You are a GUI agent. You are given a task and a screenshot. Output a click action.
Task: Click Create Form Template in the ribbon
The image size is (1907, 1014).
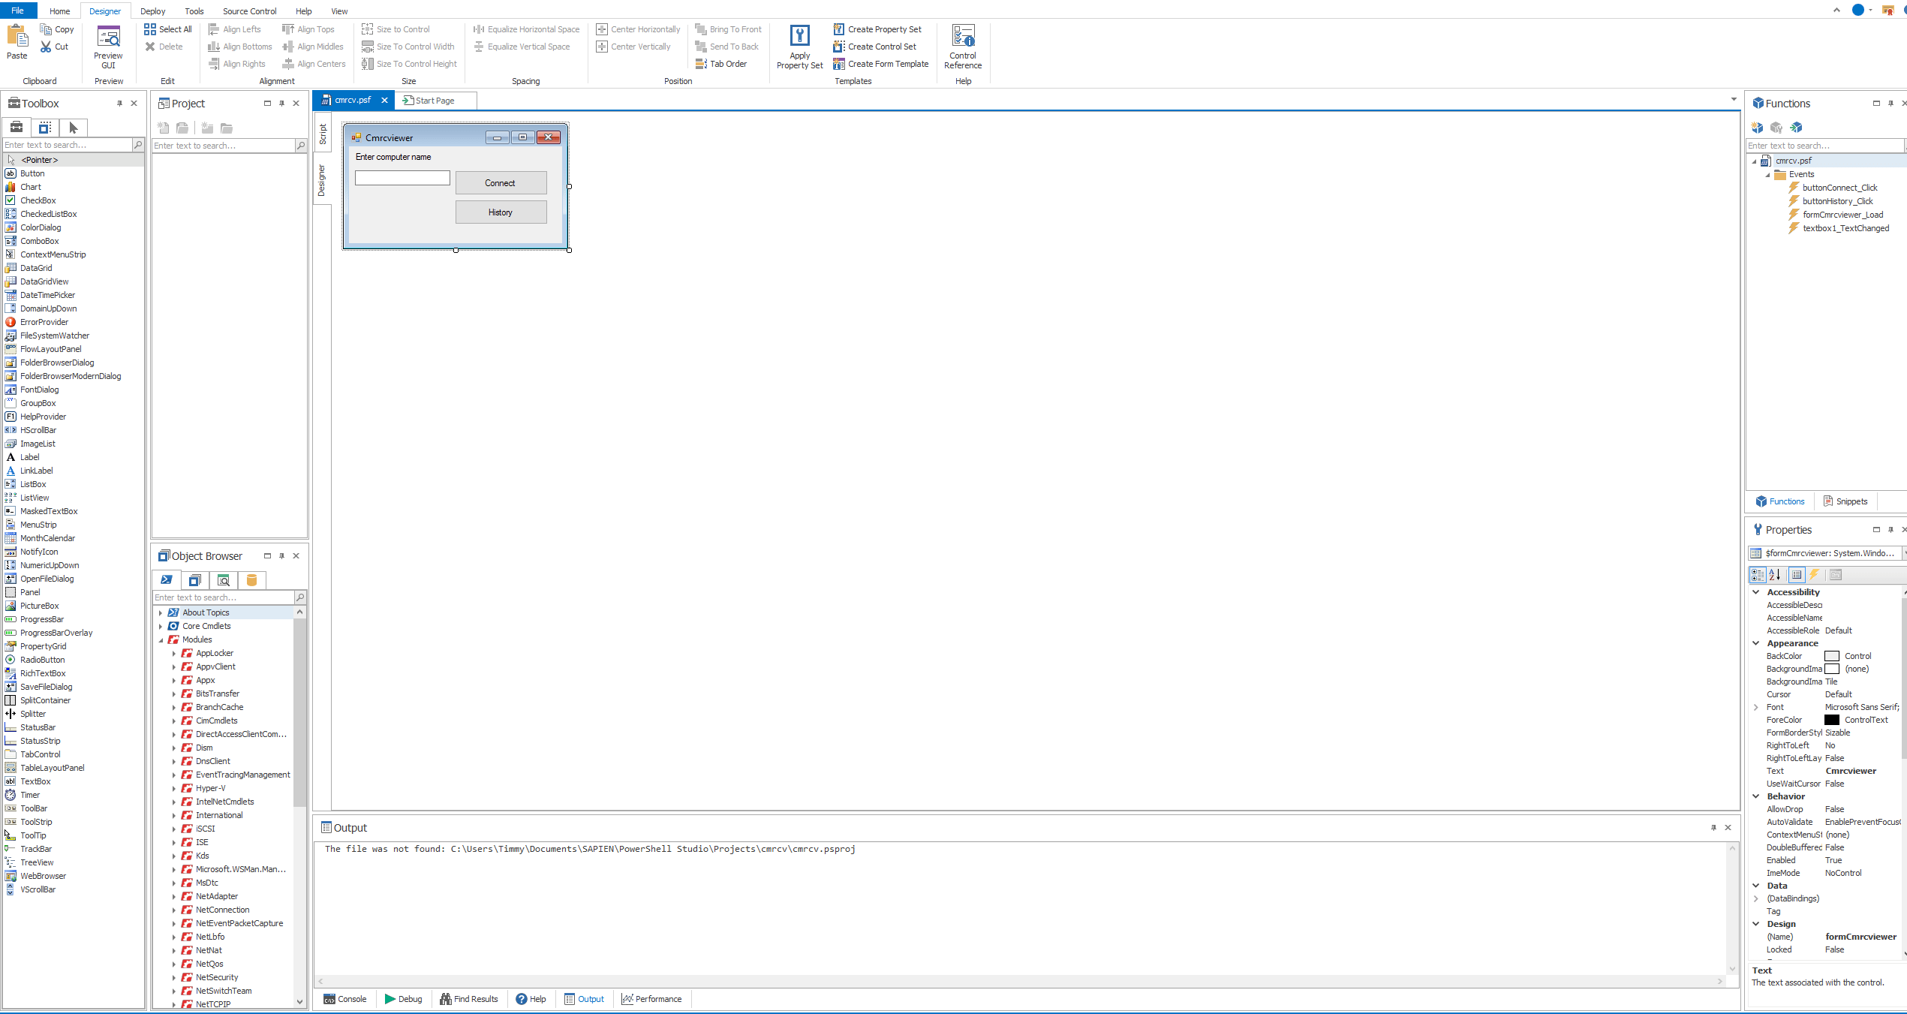(x=881, y=64)
